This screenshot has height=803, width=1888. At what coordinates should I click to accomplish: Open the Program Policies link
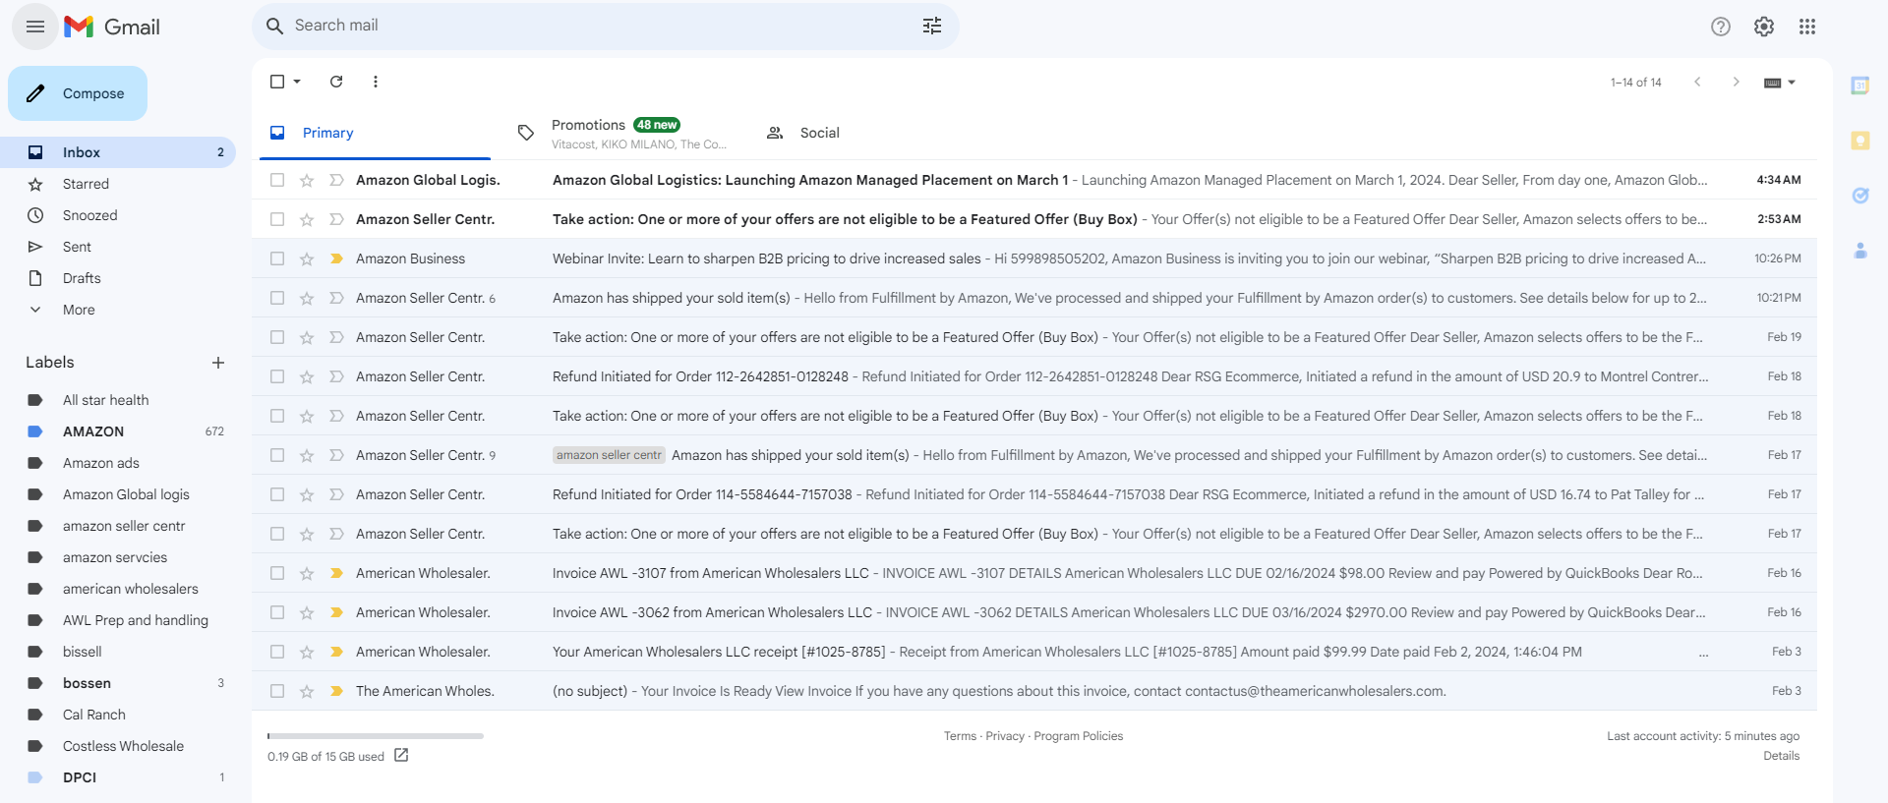[1078, 736]
